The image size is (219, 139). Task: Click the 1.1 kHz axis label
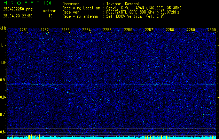coord(3,45)
